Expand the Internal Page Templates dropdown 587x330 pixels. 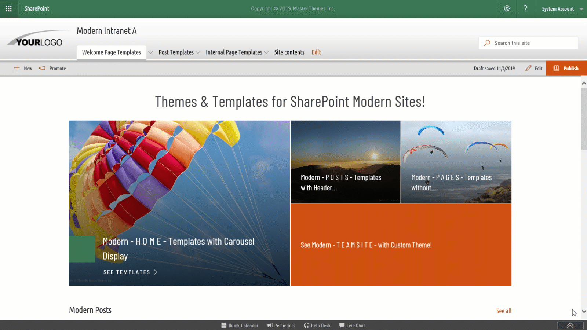tap(267, 52)
